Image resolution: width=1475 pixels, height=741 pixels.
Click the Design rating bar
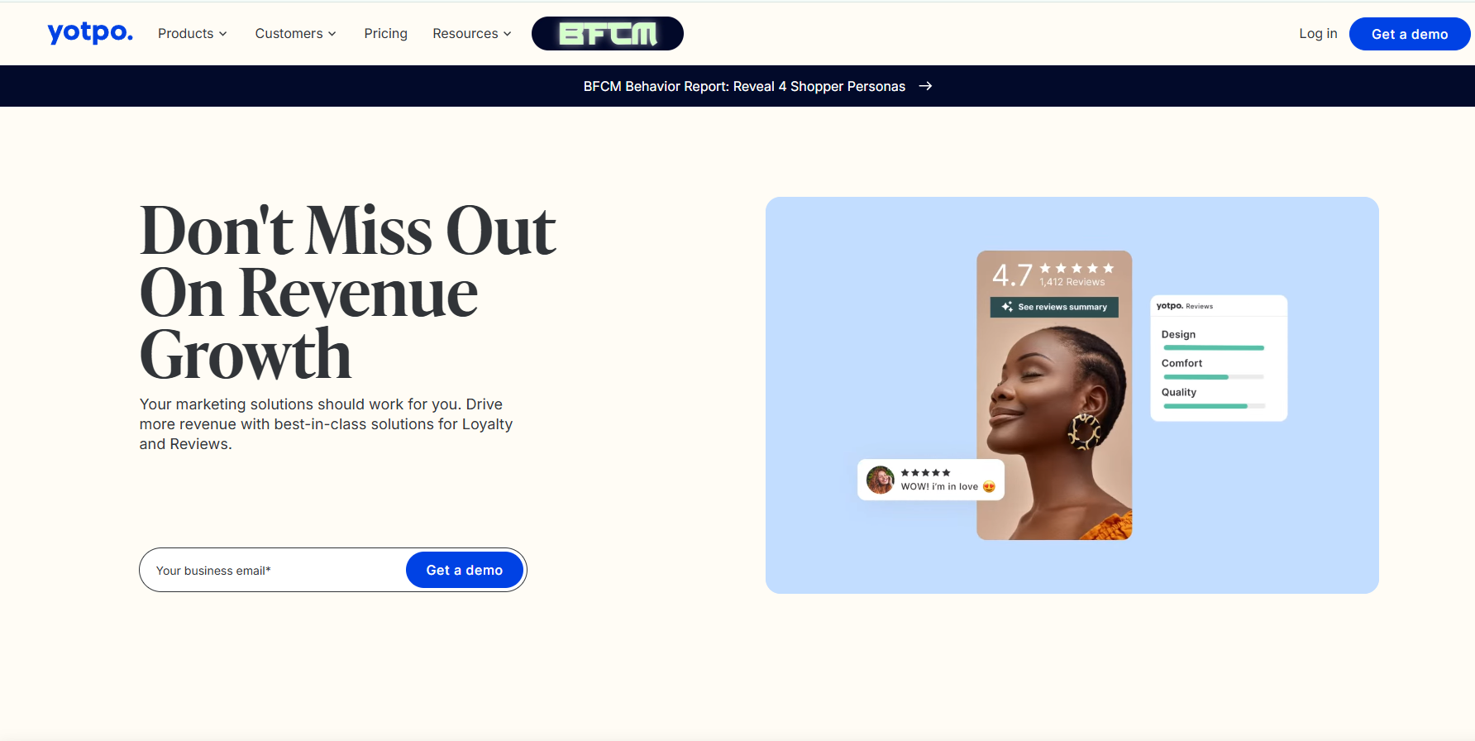(x=1214, y=348)
